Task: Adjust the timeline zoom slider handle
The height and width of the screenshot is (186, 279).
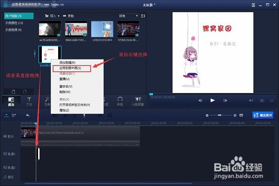Action: (219, 115)
